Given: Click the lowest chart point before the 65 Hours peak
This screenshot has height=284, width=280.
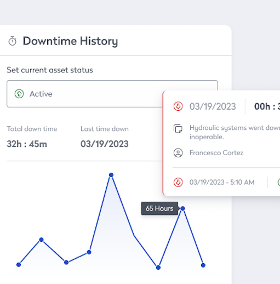Looking at the screenshot, I should (x=158, y=268).
